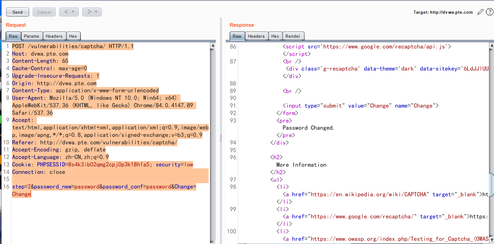Open the Response Render tab
This screenshot has height=244, width=494.
293,36
